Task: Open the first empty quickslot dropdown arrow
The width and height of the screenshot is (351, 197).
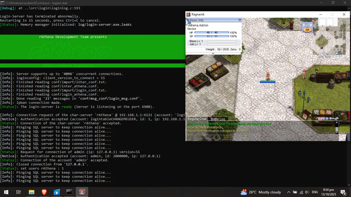Action: coord(322,26)
